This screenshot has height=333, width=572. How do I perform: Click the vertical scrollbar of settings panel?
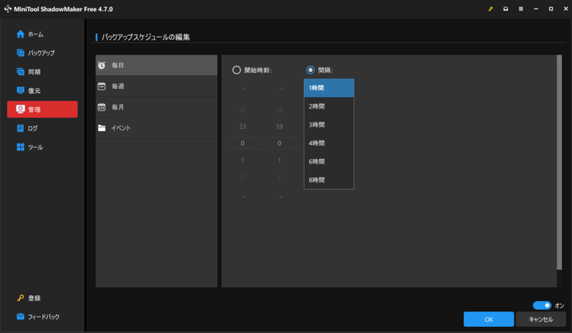point(559,162)
